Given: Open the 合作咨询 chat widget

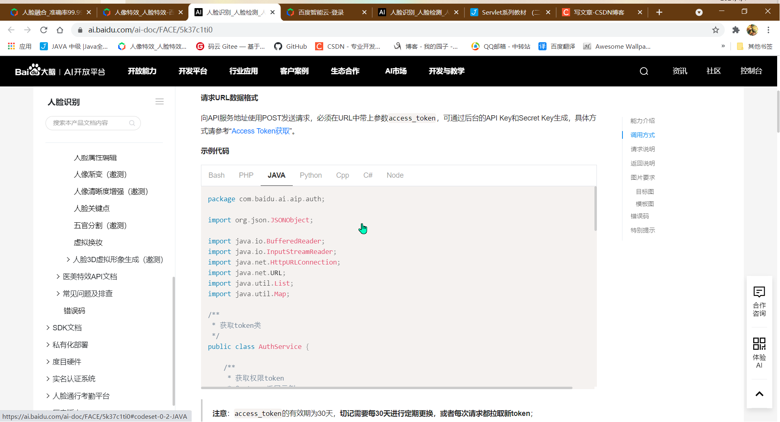Looking at the screenshot, I should [x=759, y=301].
